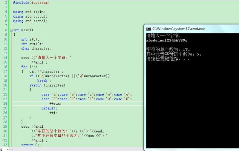Click the 'int i(0);' line

click(x=30, y=39)
